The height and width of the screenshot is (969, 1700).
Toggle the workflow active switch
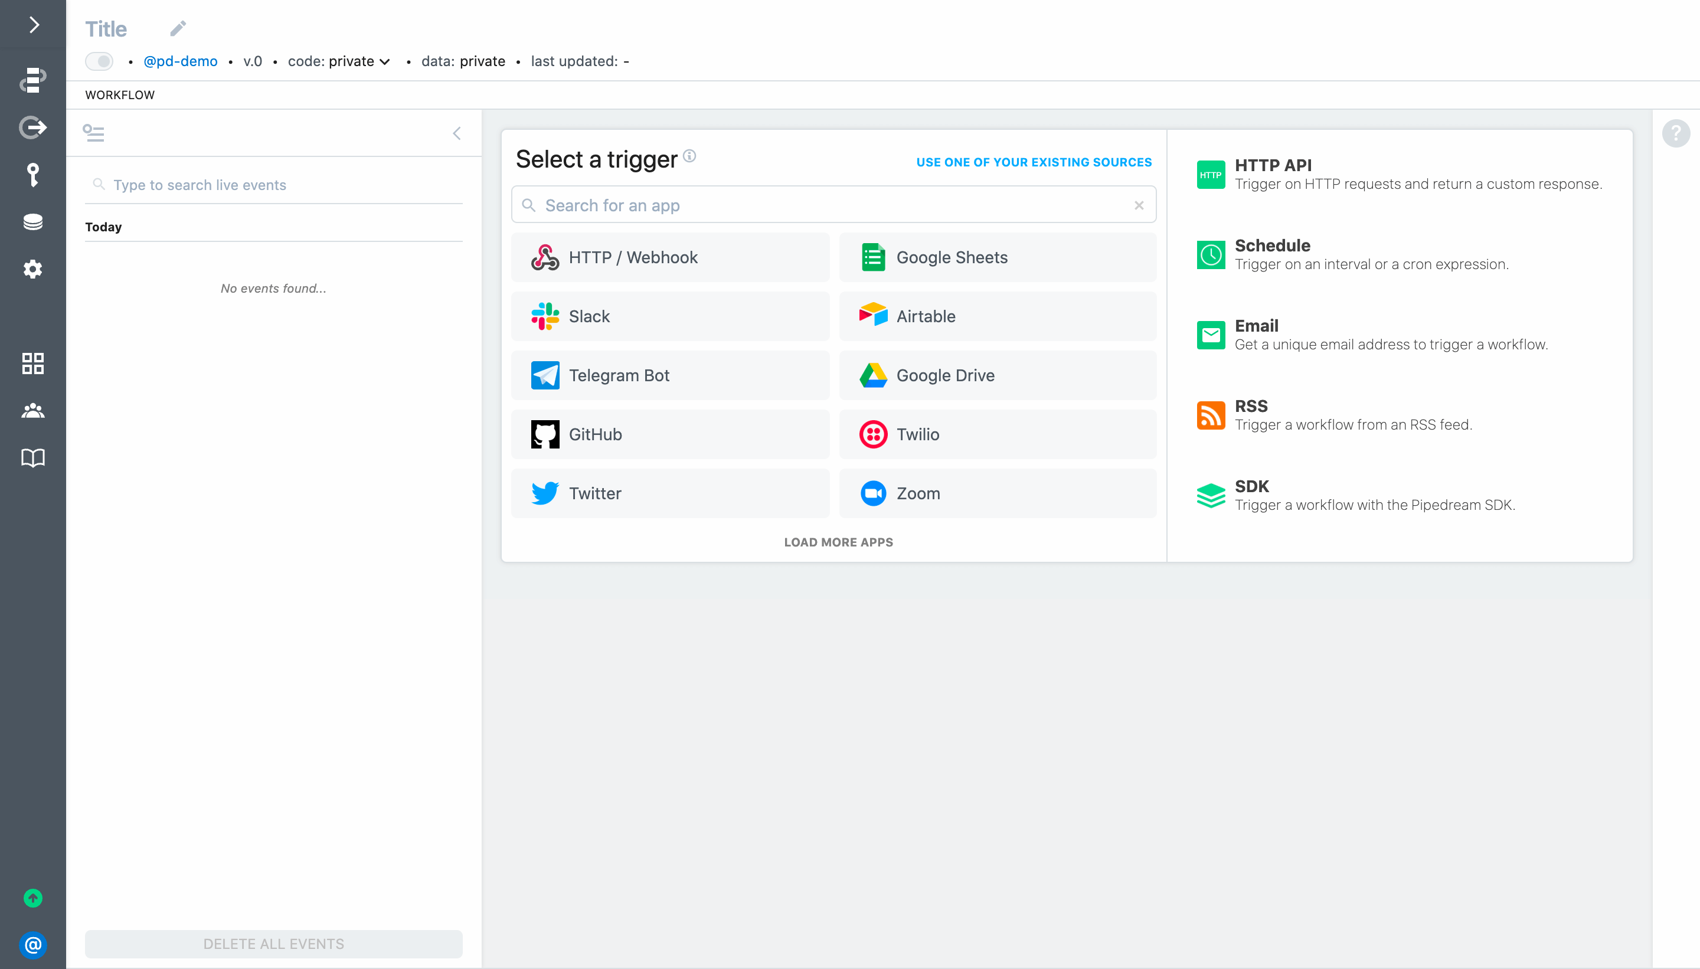point(99,61)
